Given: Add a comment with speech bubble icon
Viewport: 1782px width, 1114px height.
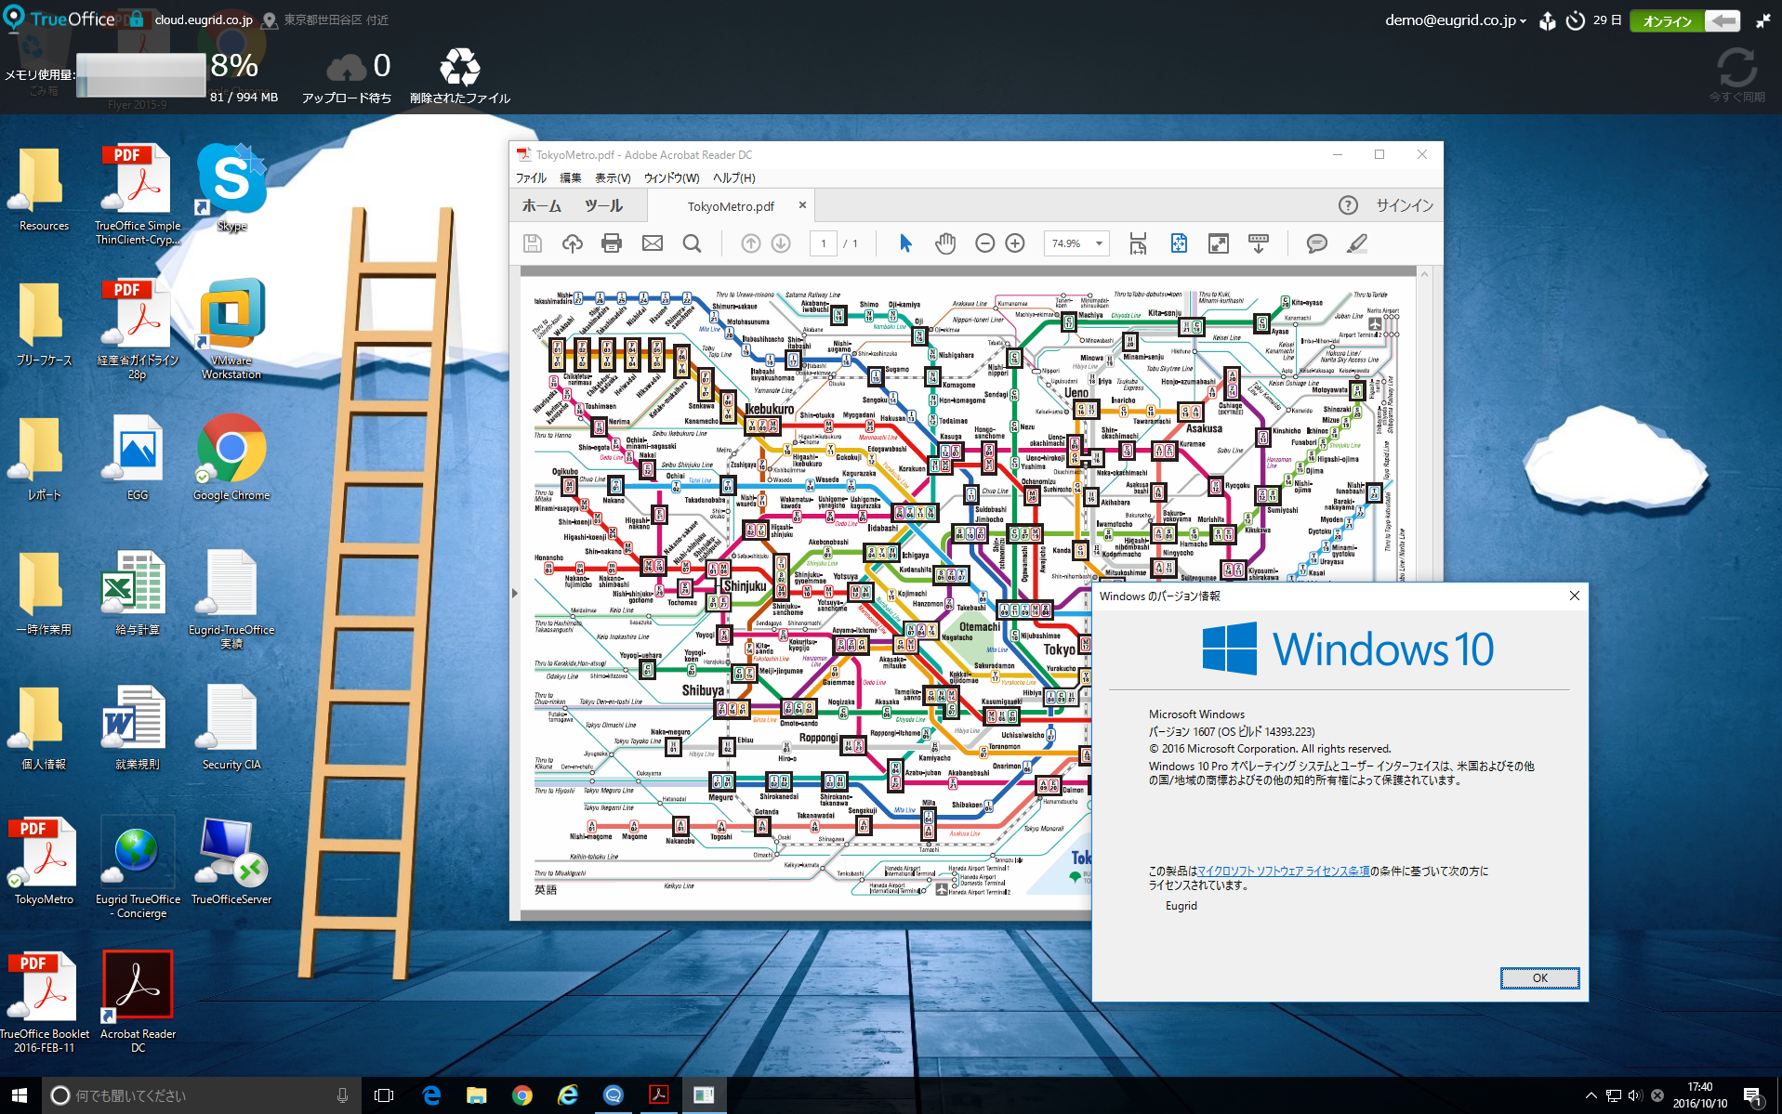Looking at the screenshot, I should click(x=1316, y=243).
